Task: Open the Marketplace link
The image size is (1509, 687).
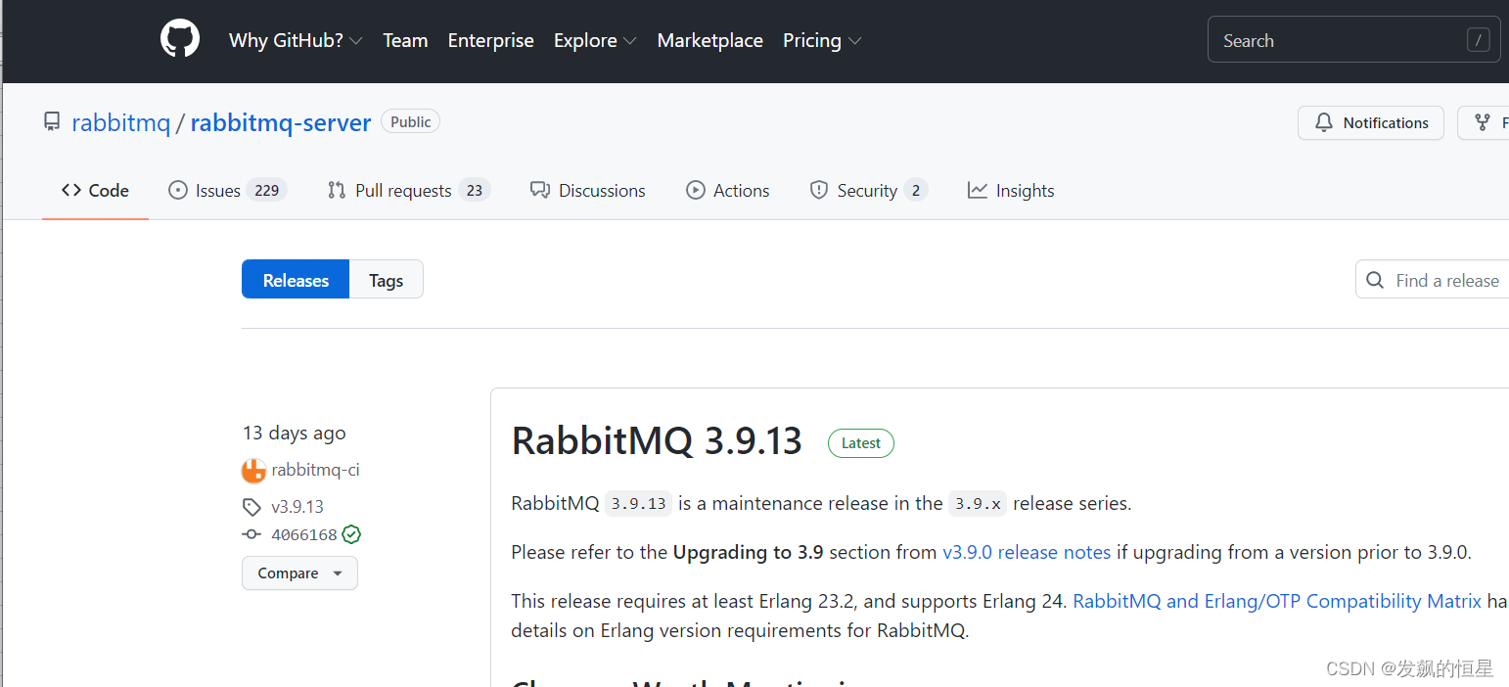Action: click(709, 40)
